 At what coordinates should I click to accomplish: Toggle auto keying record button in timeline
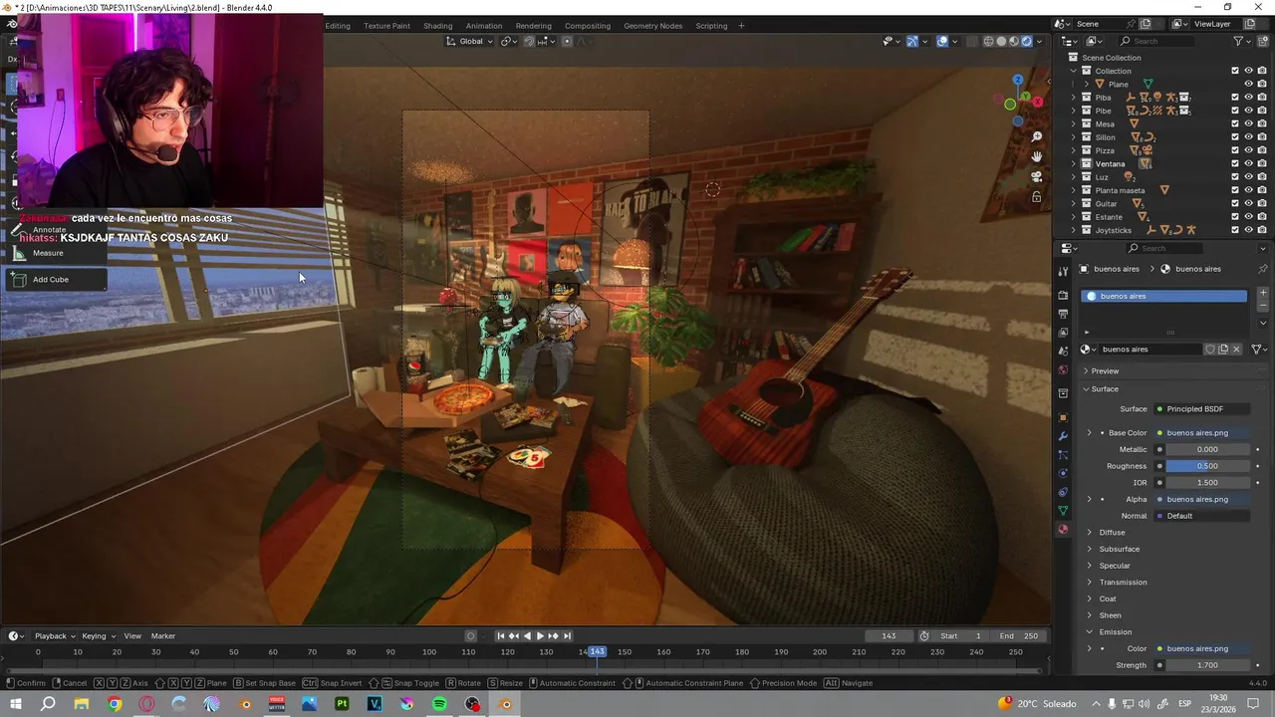[x=470, y=636]
